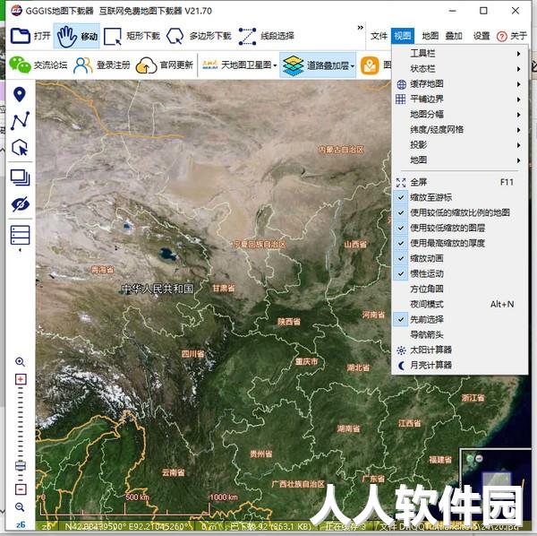Expand the 纬度/经度网格 submenu
537x536 pixels.
click(x=460, y=130)
